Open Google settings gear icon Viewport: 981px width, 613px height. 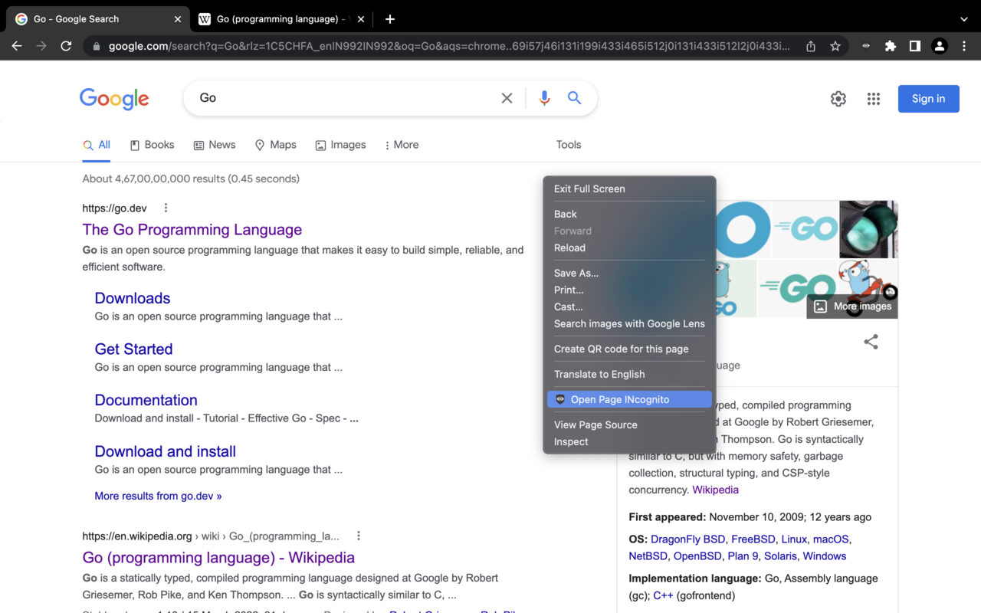(x=838, y=99)
